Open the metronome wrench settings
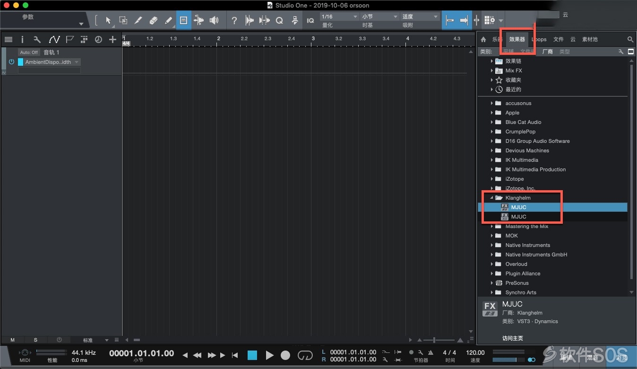This screenshot has width=637, height=369. point(420,352)
